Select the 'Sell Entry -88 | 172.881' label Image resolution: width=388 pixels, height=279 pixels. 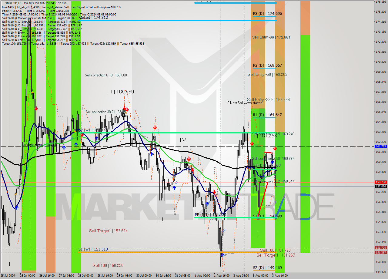point(271,37)
